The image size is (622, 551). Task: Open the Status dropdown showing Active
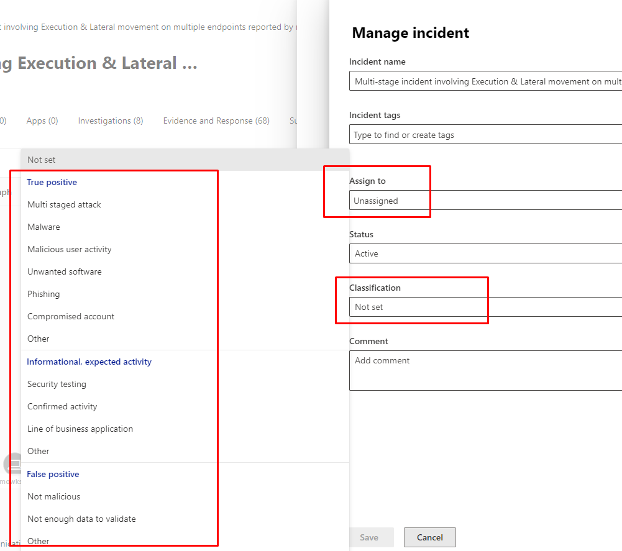485,253
